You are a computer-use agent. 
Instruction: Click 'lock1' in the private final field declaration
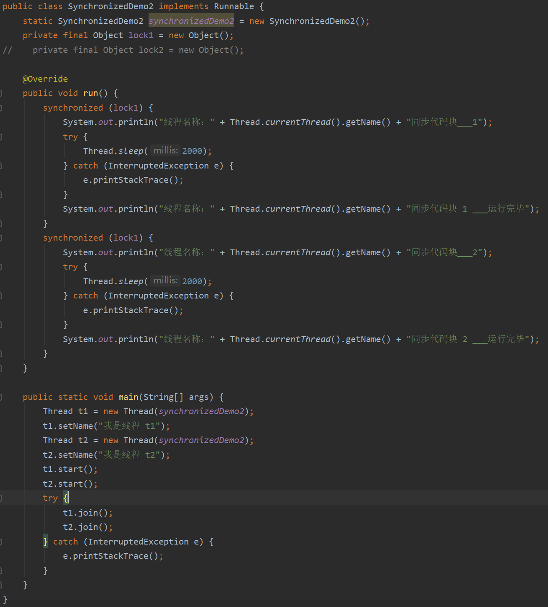click(141, 36)
